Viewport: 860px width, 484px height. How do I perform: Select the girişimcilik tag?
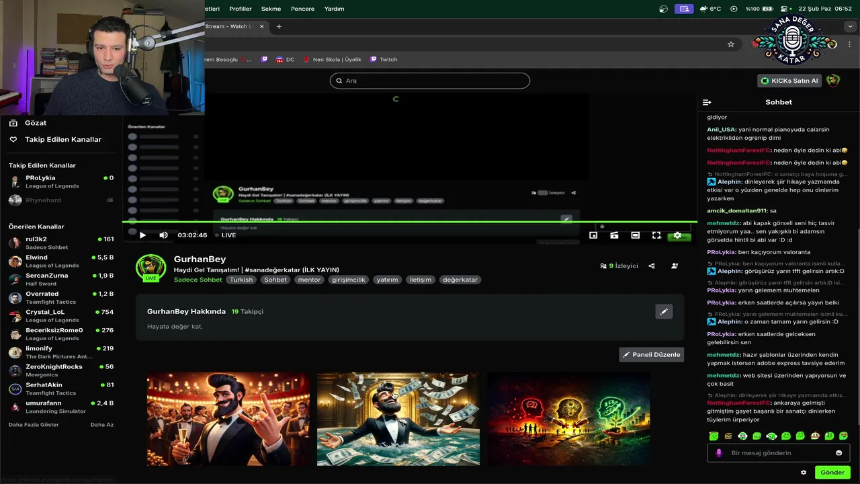click(348, 280)
